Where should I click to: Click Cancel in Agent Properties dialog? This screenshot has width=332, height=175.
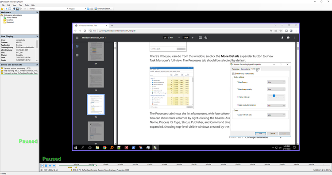point(272,133)
